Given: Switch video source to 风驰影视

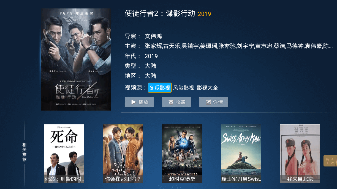Looking at the screenshot, I should pos(184,88).
